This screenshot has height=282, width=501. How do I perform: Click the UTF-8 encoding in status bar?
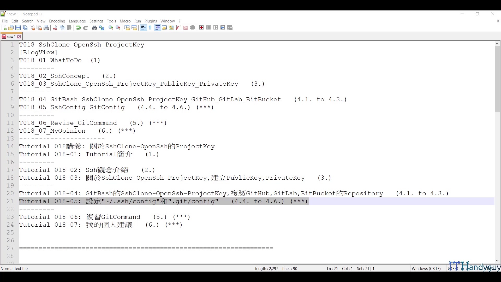pos(452,268)
